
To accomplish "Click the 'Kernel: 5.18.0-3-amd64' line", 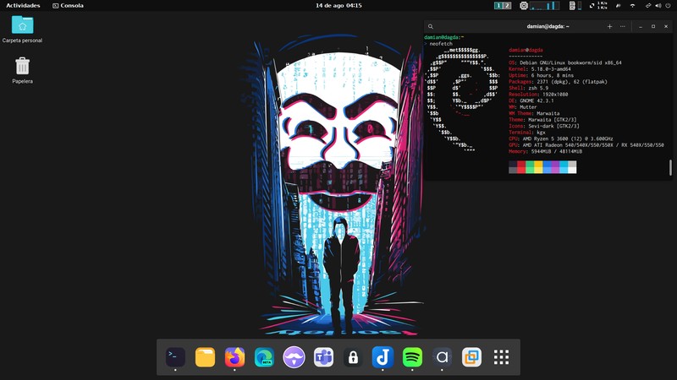I will [x=540, y=69].
